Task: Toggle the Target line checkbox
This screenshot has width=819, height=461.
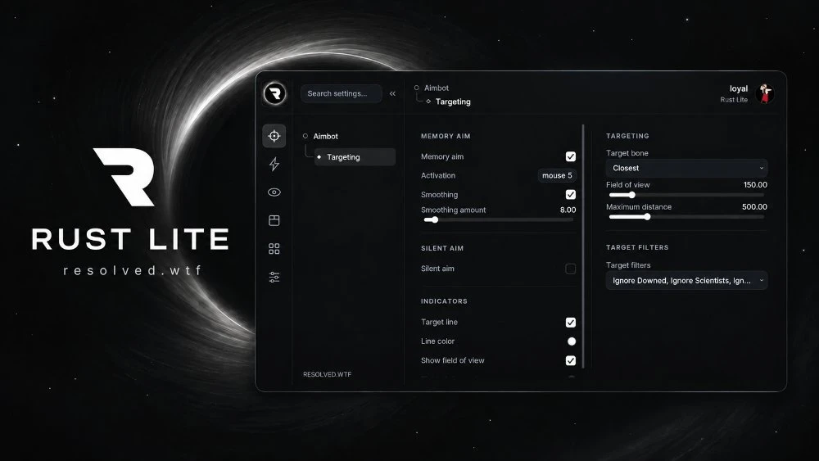Action: 571,323
